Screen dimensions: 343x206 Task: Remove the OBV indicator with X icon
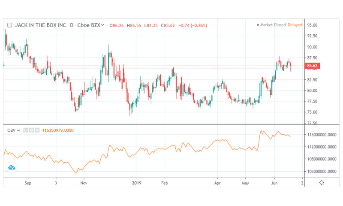pyautogui.click(x=37, y=130)
